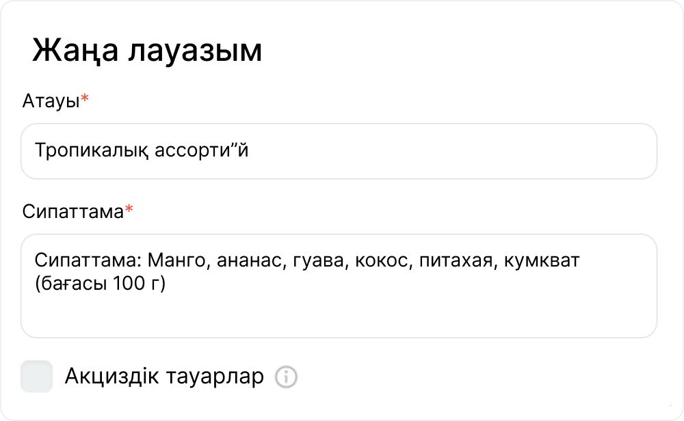Click the Акциздік тауарлар label text
The width and height of the screenshot is (684, 421).
(164, 377)
